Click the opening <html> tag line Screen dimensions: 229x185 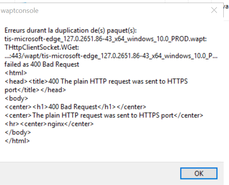[x=16, y=73]
